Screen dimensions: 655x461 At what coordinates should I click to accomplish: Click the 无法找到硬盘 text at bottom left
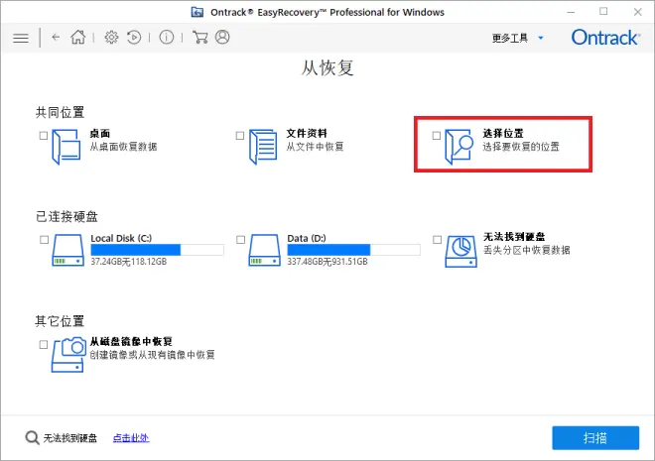pos(70,438)
